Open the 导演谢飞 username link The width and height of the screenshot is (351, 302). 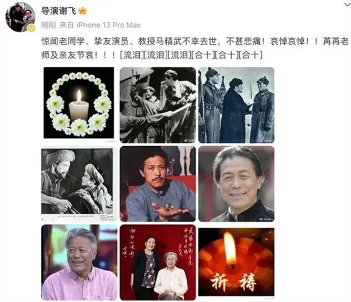[x=58, y=11]
